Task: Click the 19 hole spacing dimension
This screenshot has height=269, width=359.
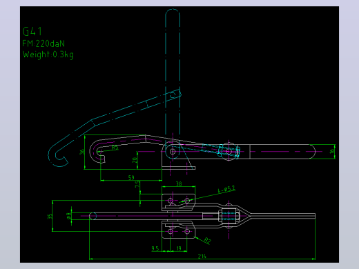Action: tap(179, 248)
